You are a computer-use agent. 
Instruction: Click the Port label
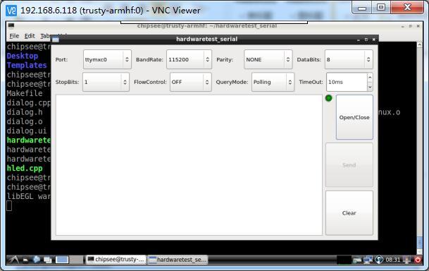coord(61,59)
